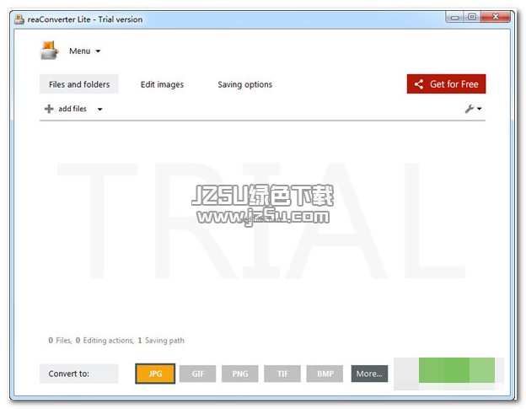526x409 pixels.
Task: Maximize the reaConverter Lite window
Action: 472,16
